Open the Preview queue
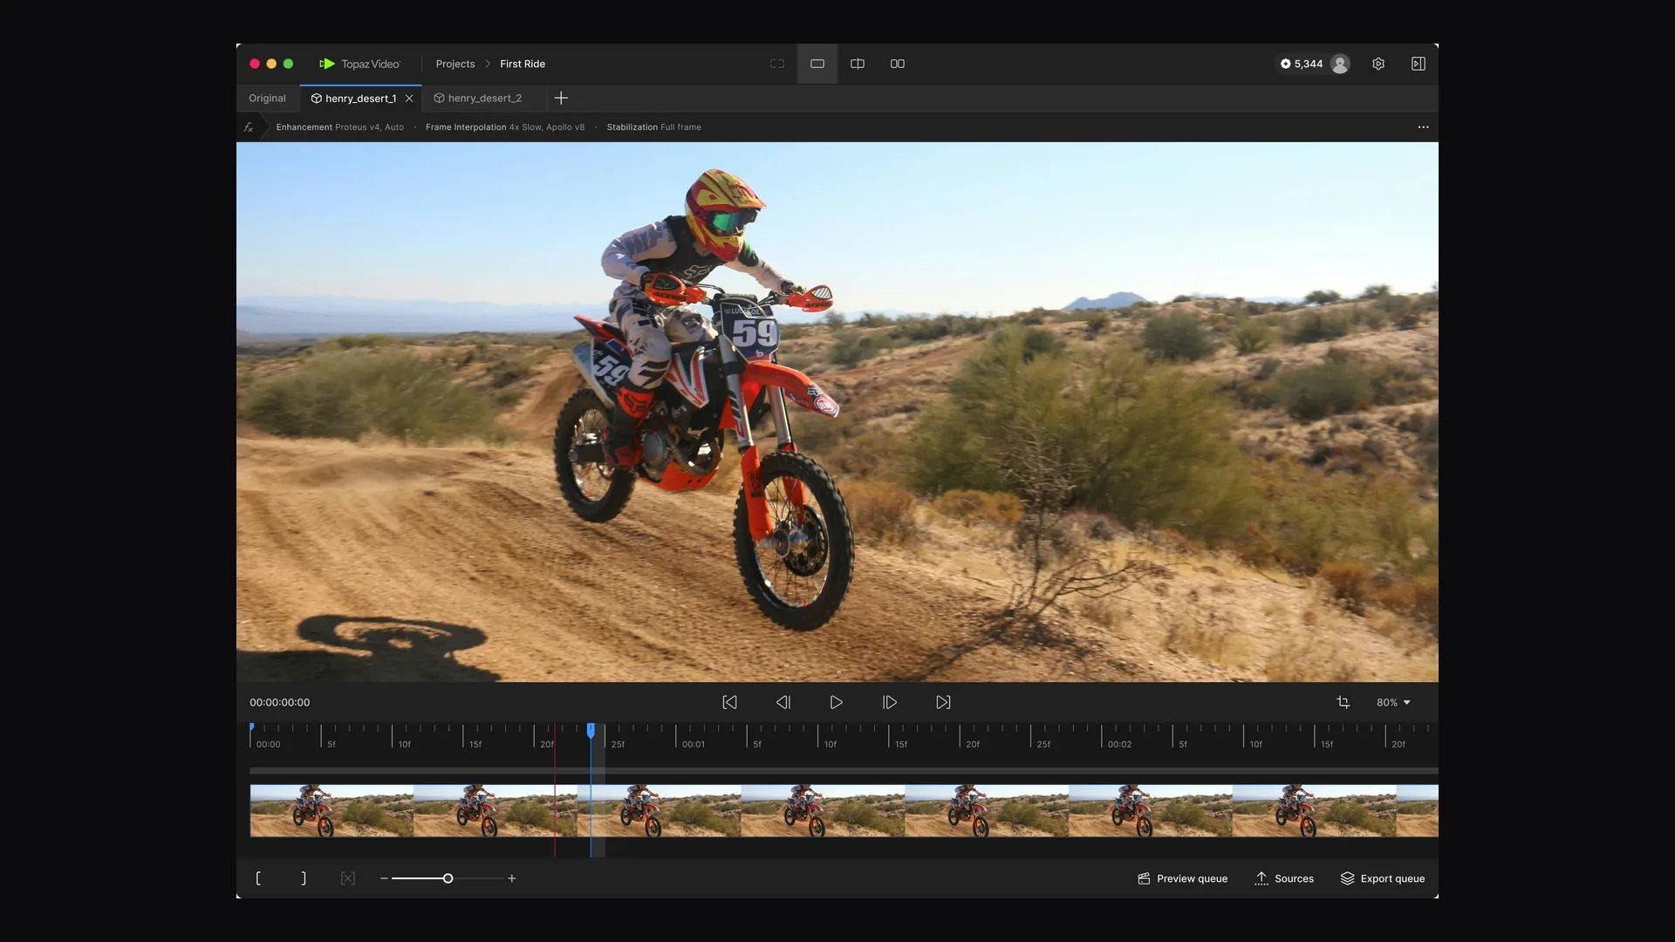This screenshot has width=1675, height=942. click(1183, 878)
